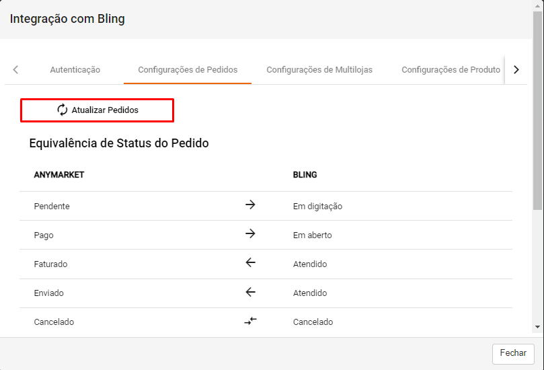544x370 pixels.
Task: Click the left arrow in the Enviado row
Action: [250, 292]
